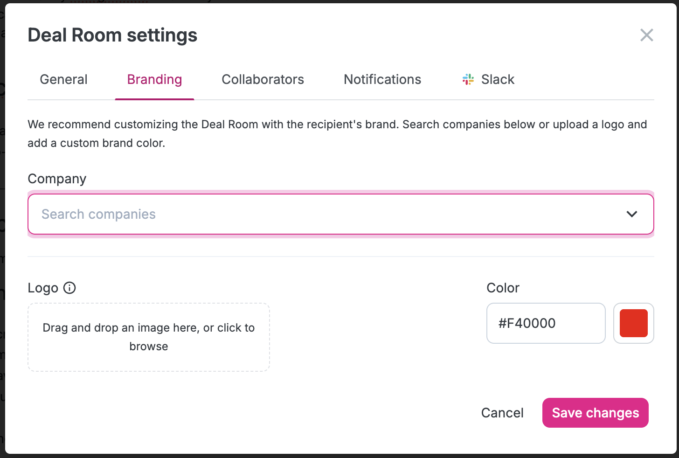The height and width of the screenshot is (458, 679).
Task: Click the logo upload drop zone
Action: (x=149, y=337)
